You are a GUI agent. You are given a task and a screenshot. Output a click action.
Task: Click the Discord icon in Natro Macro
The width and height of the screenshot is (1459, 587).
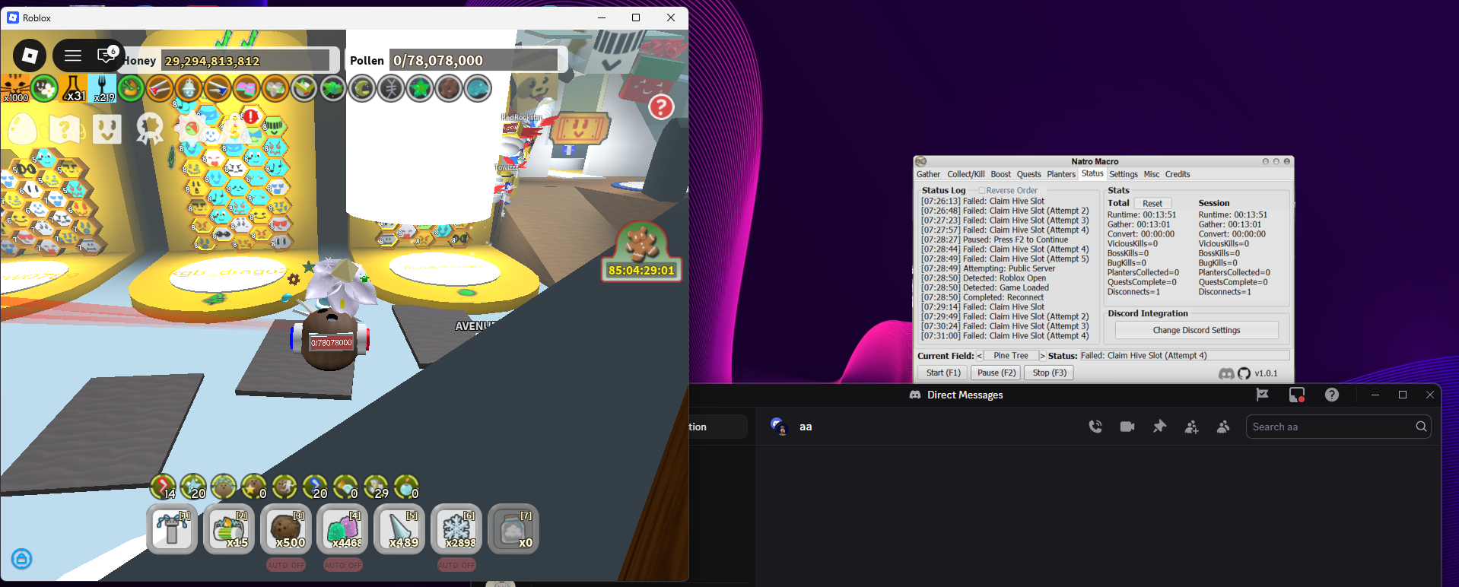tap(1226, 373)
